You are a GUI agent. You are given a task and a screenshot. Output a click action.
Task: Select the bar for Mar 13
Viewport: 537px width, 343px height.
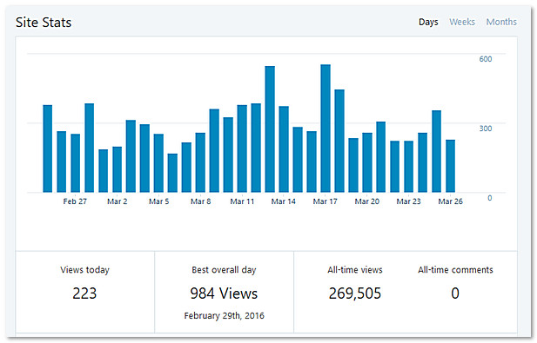270,129
